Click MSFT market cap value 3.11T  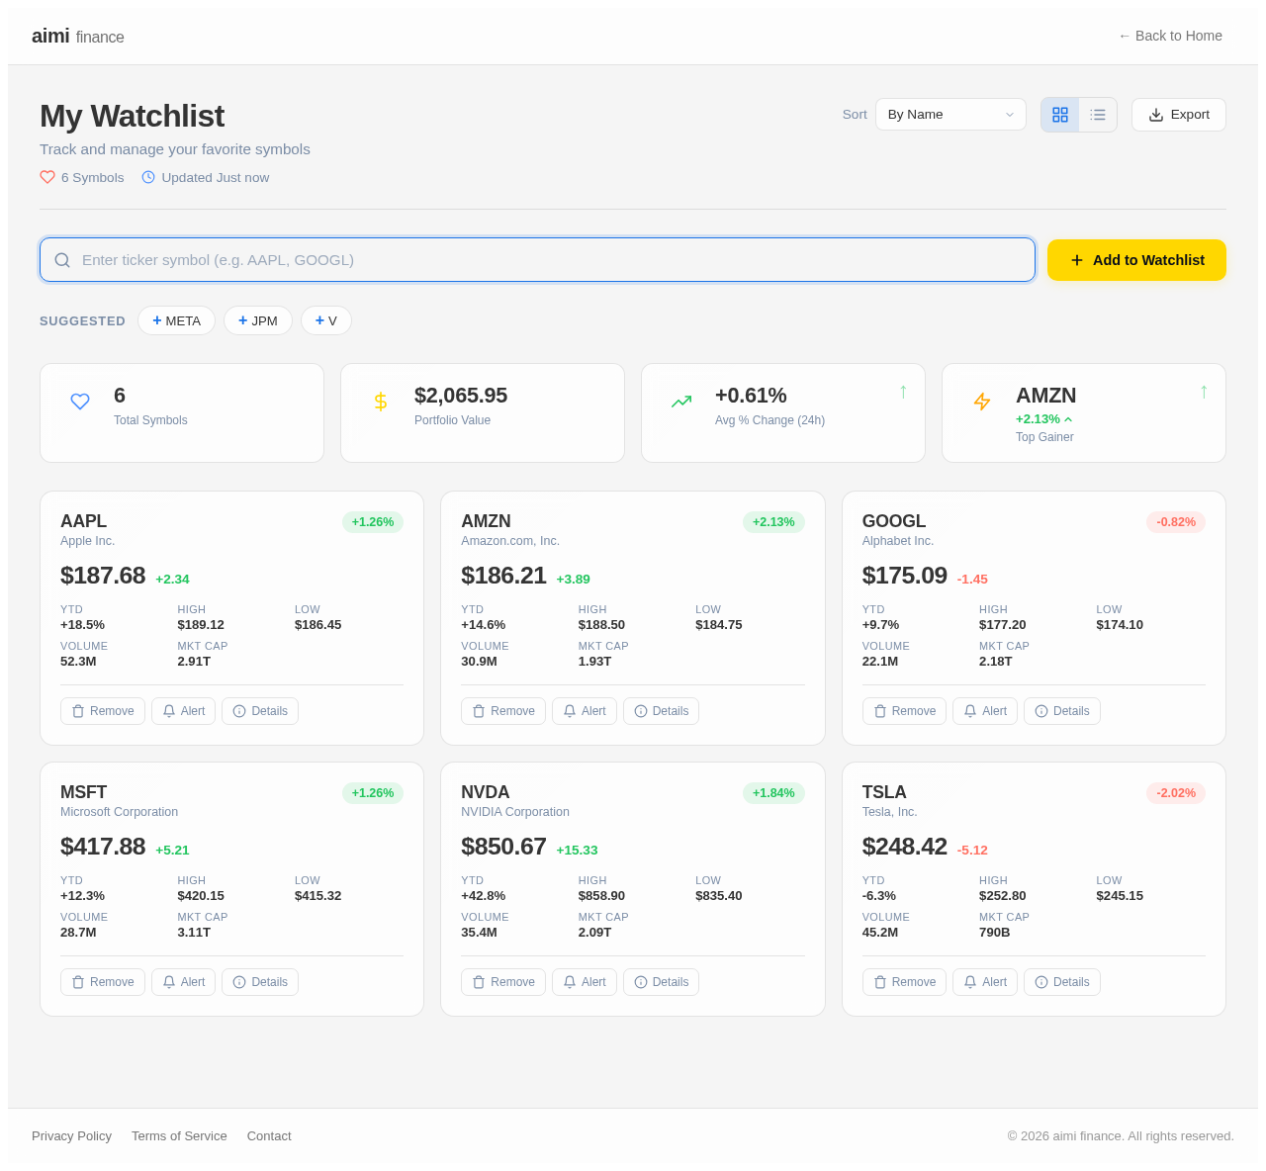pos(194,933)
